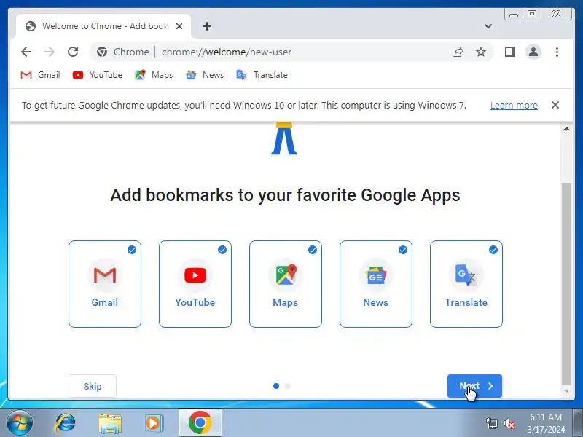Open the profile avatar menu
583x437 pixels.
(533, 52)
